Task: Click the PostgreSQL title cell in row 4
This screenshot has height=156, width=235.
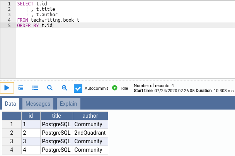Action: pos(56,150)
